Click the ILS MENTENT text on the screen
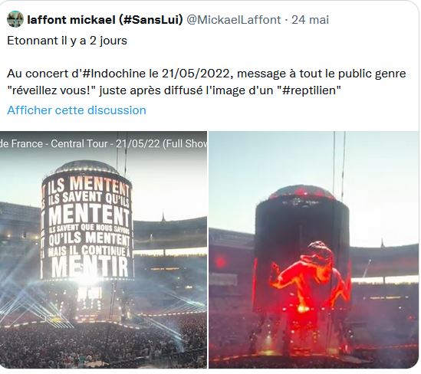Image resolution: width=421 pixels, height=374 pixels. [88, 185]
